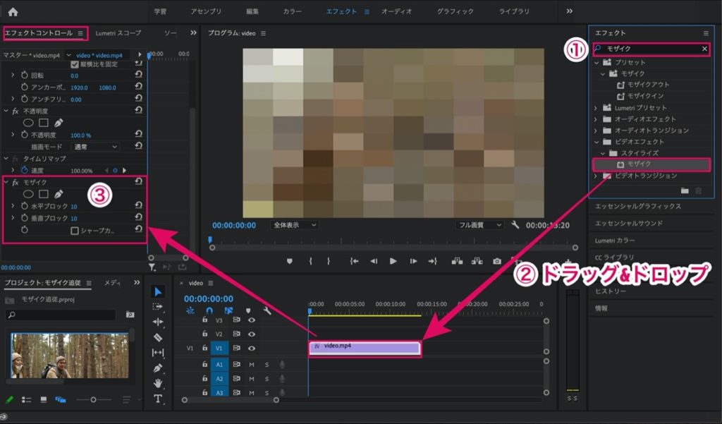
Task: Open the 情報 panel
Action: (x=601, y=308)
